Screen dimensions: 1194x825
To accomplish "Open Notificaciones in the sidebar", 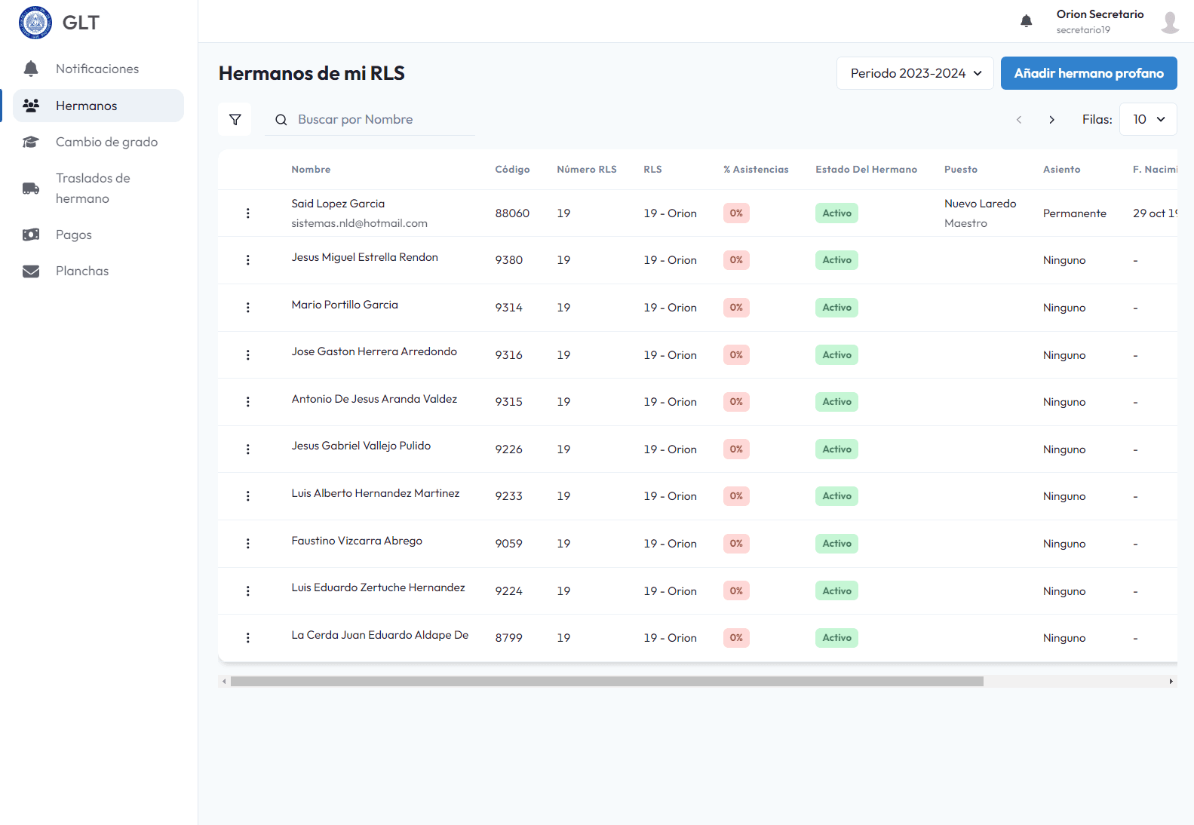I will (97, 69).
